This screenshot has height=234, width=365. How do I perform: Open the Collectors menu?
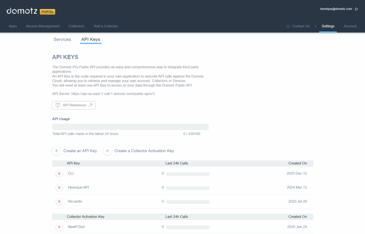(x=76, y=26)
